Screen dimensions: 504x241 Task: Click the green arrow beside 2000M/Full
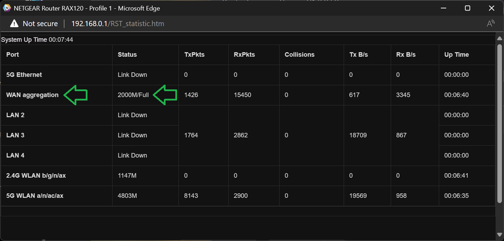165,95
